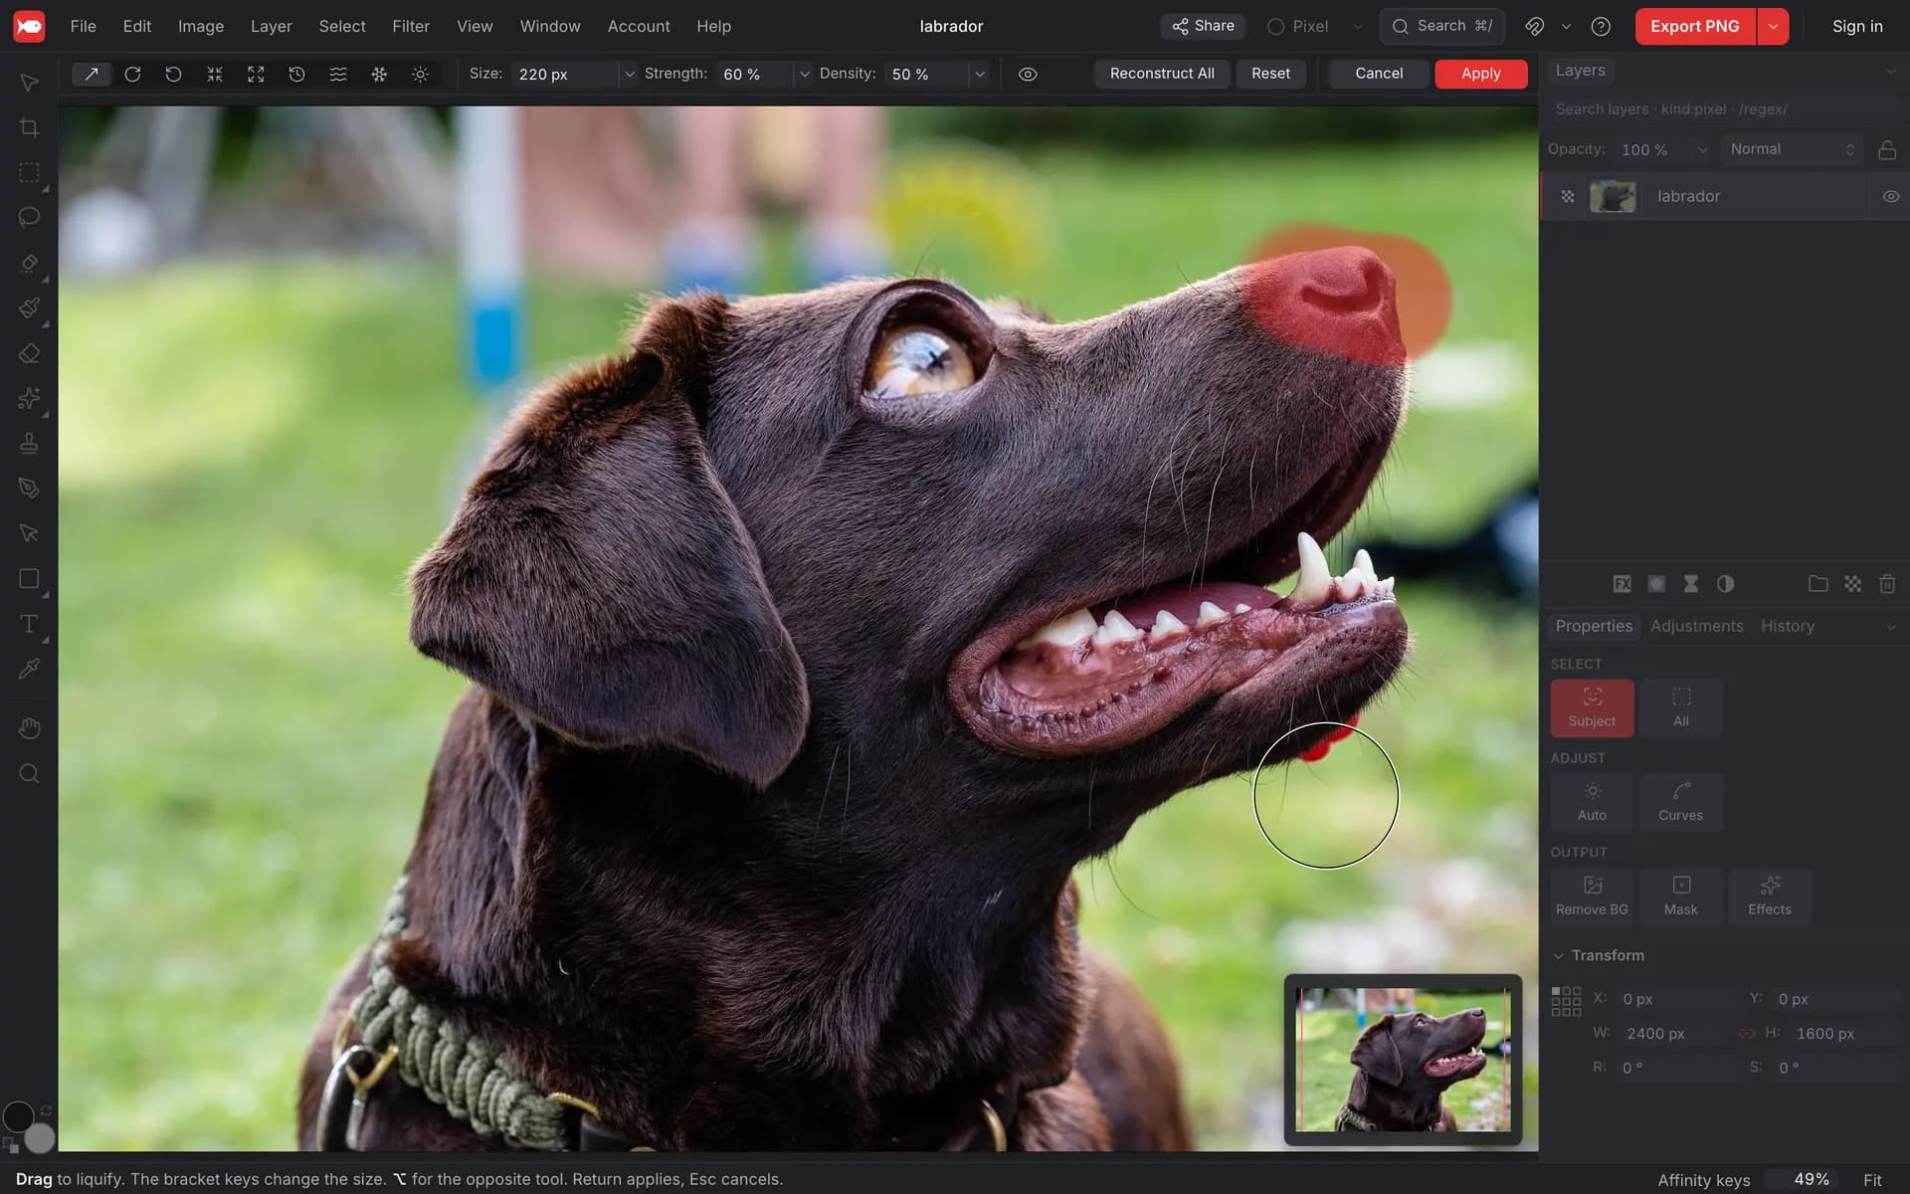The height and width of the screenshot is (1194, 1910).
Task: Select the Move arrow tool in left toolbar
Action: click(x=29, y=83)
